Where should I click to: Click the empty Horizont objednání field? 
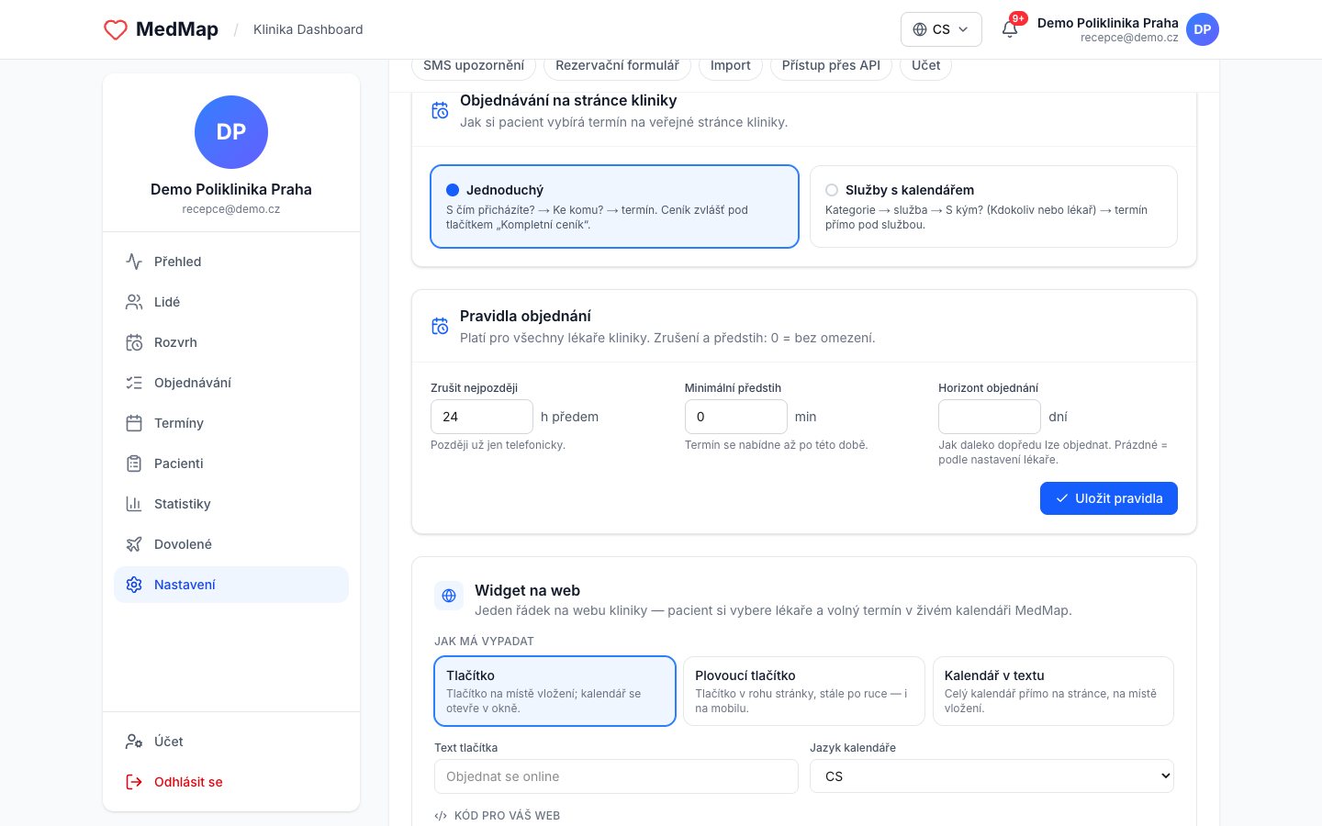pos(990,417)
